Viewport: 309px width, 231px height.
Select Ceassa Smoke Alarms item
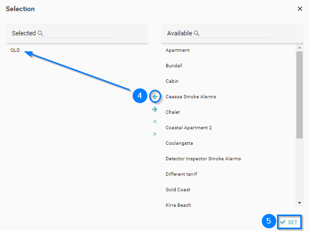[x=191, y=97]
